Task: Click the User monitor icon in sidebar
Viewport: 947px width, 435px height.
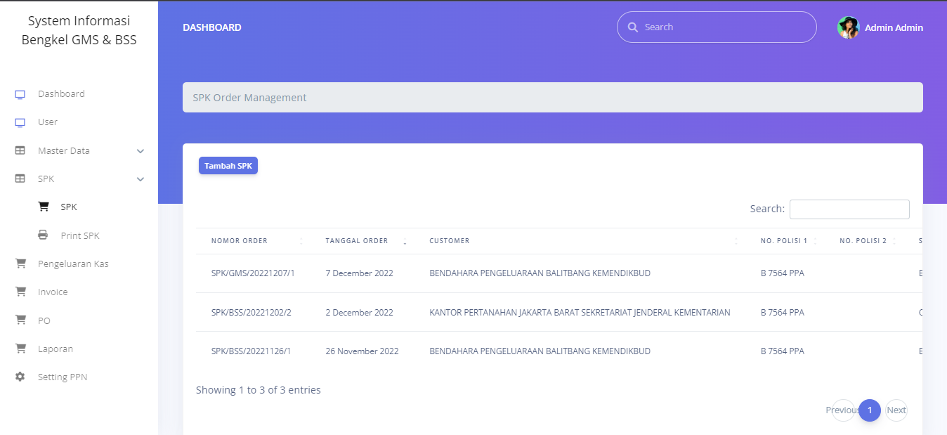Action: (20, 122)
